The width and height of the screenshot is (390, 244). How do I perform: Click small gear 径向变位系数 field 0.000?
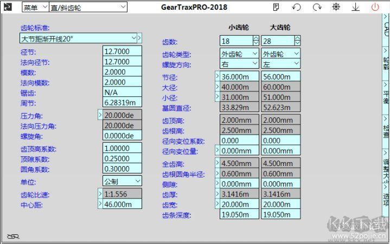pos(239,140)
